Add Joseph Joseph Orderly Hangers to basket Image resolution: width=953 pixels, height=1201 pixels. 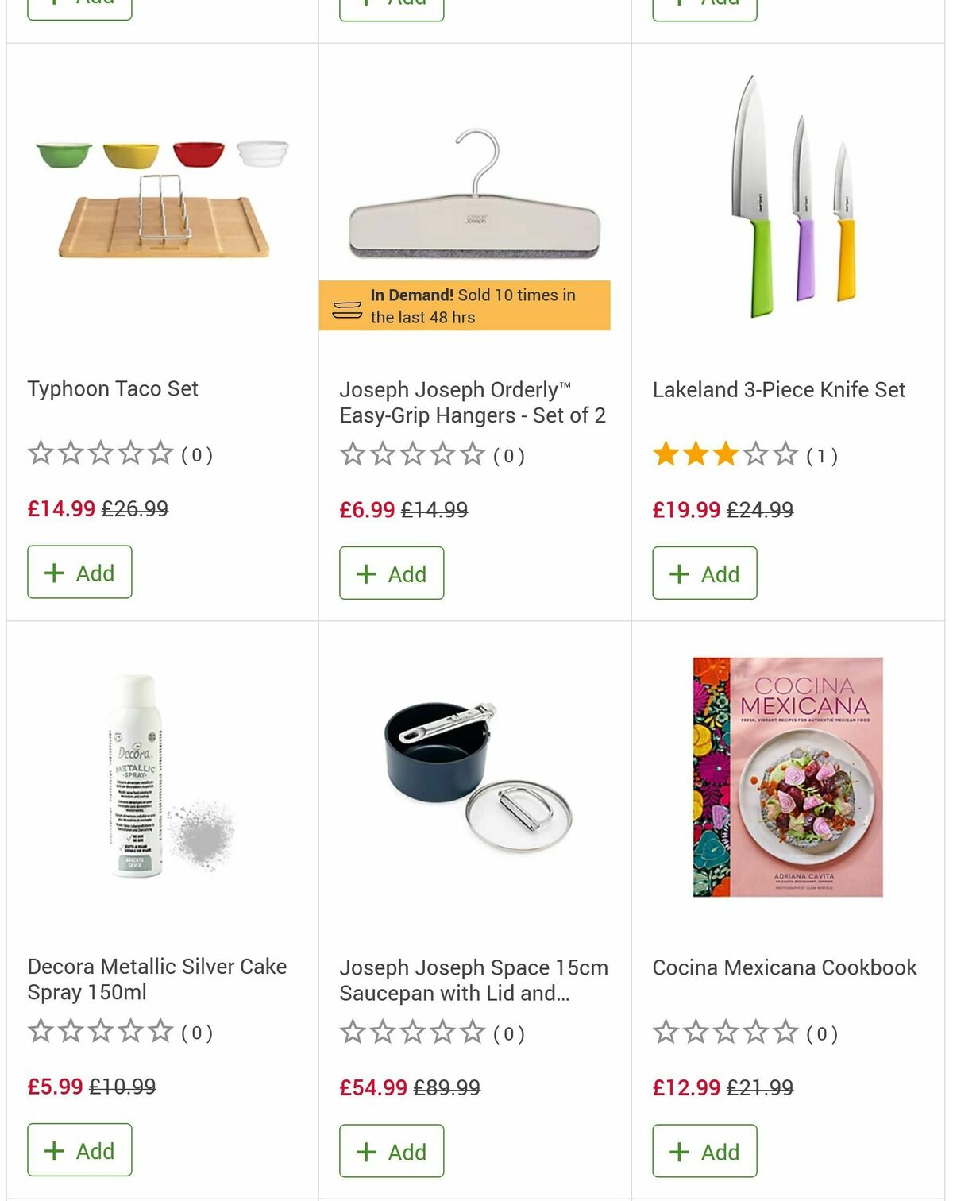click(392, 573)
